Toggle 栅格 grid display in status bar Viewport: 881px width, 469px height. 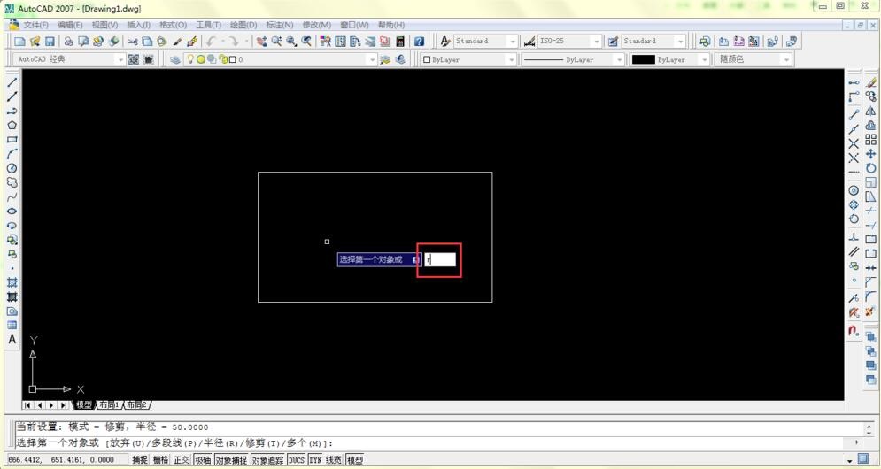(x=160, y=460)
